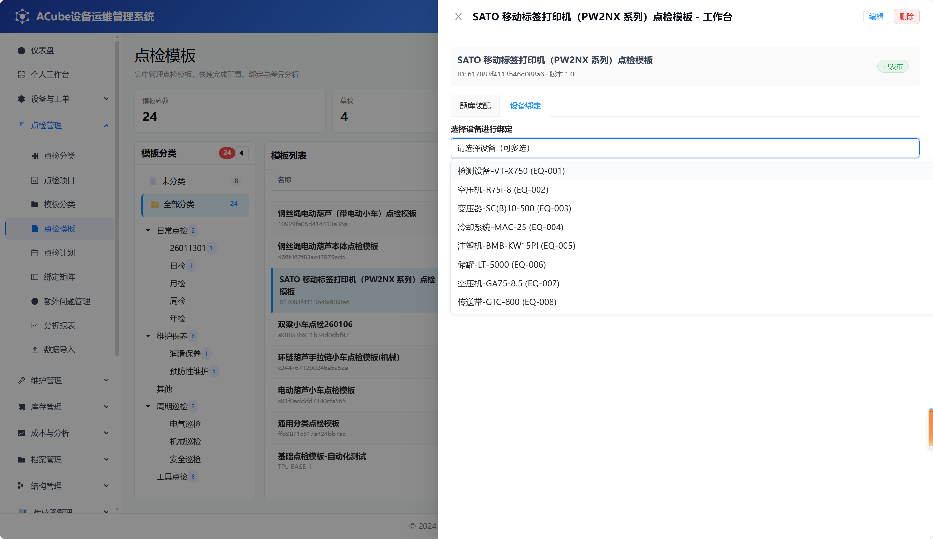The image size is (933, 539).
Task: Open the 仪表盘 dashboard icon
Action: [x=22, y=50]
